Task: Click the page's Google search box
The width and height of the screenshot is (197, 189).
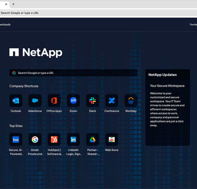Action: pyautogui.click(x=73, y=73)
